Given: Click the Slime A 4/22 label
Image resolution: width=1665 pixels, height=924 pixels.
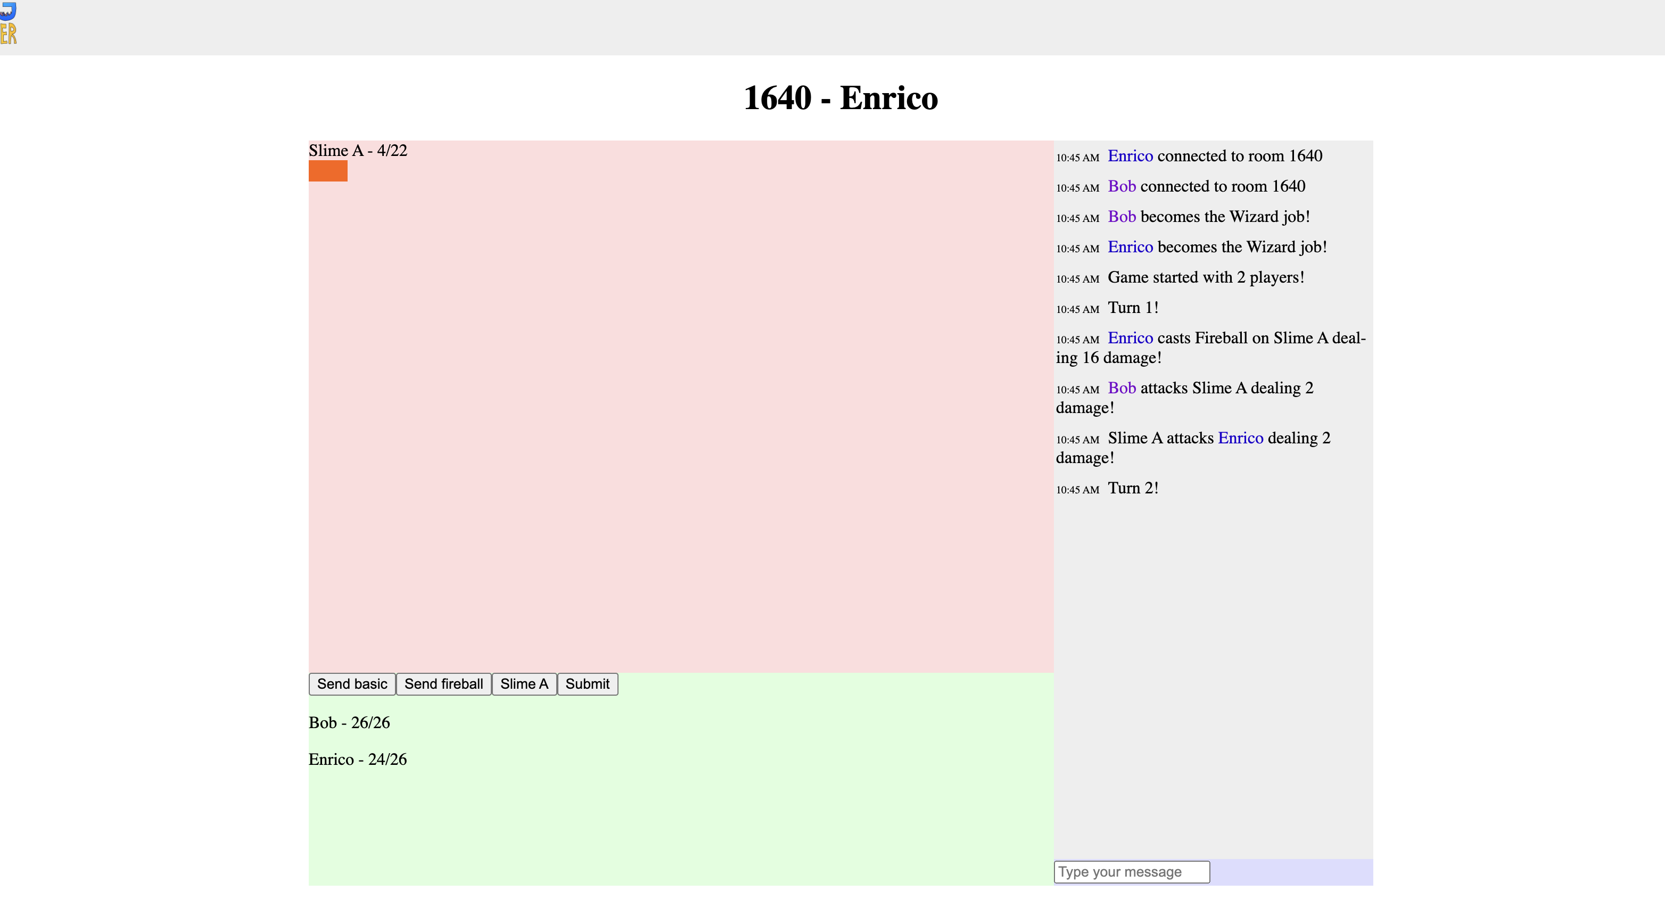Looking at the screenshot, I should [x=358, y=151].
